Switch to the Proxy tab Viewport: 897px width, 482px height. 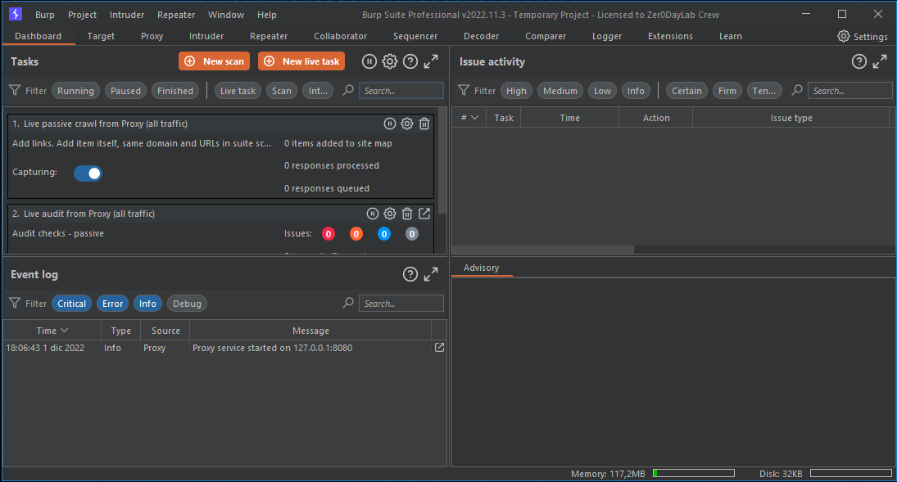click(x=152, y=36)
